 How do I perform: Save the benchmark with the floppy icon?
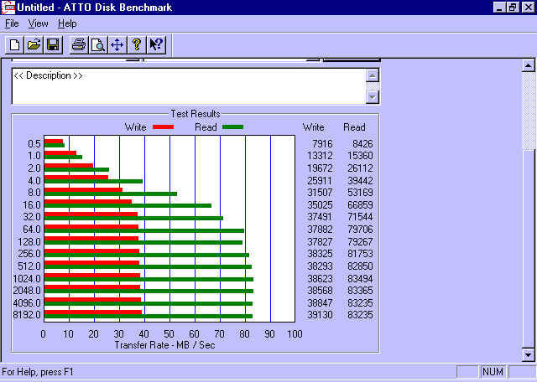(x=52, y=44)
